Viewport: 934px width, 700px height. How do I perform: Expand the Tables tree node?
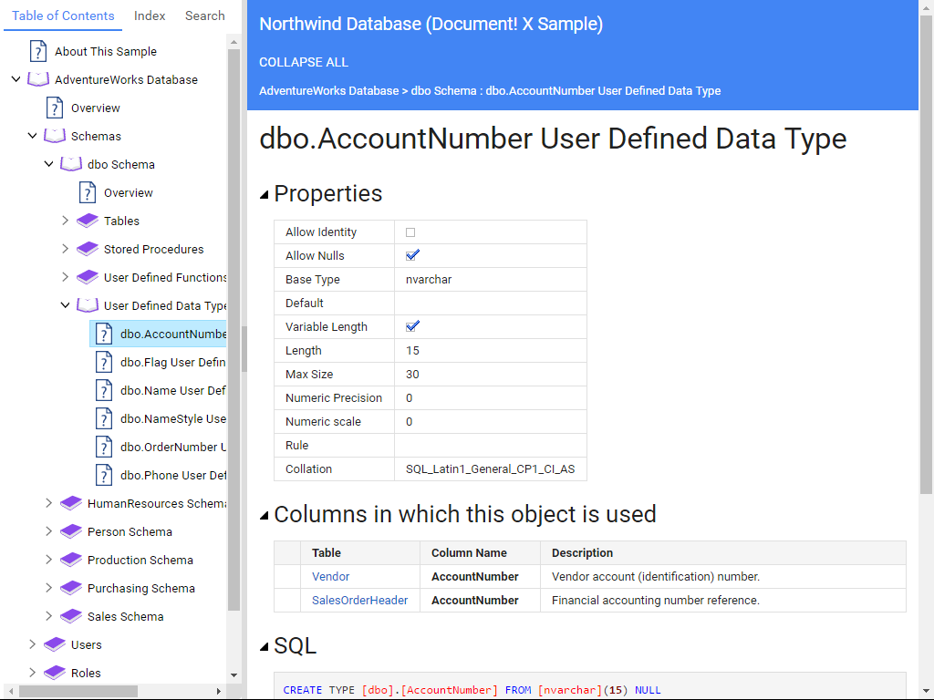click(65, 221)
